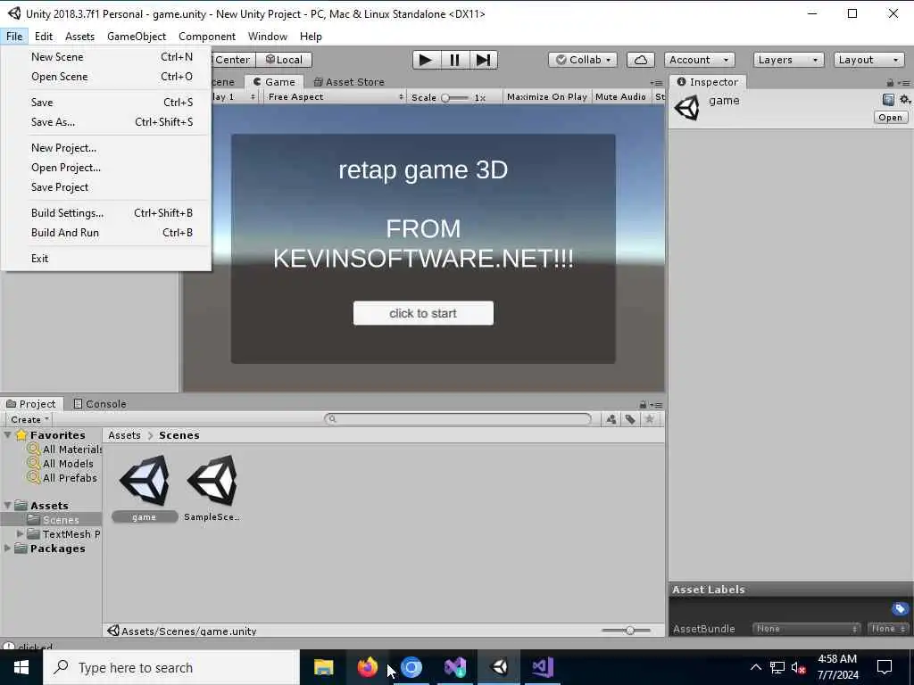Open the wide AssetBundle None dropdown
Image resolution: width=914 pixels, height=685 pixels.
point(806,629)
